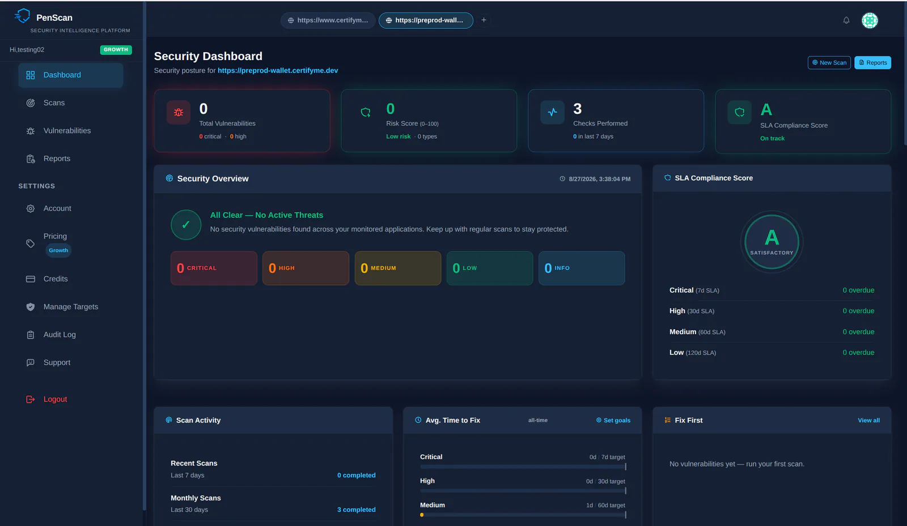907x526 pixels.
Task: Click the Critical time-to-fix progress bar
Action: [523, 467]
